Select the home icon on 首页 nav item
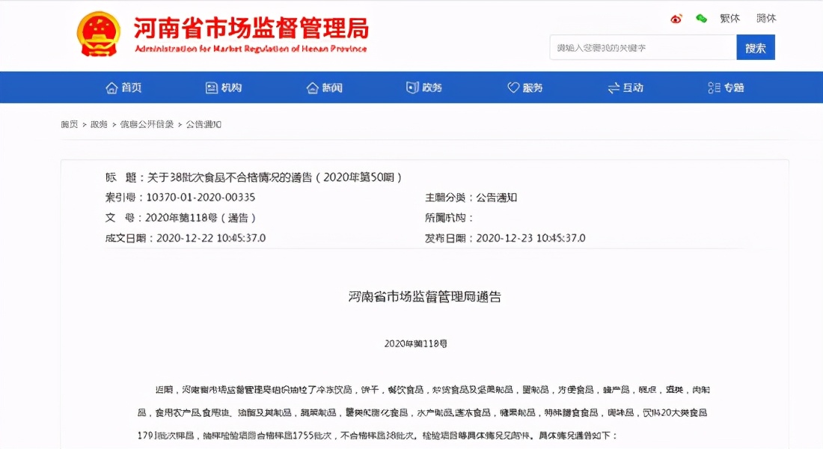Screen dimensions: 823x449 (x=111, y=87)
